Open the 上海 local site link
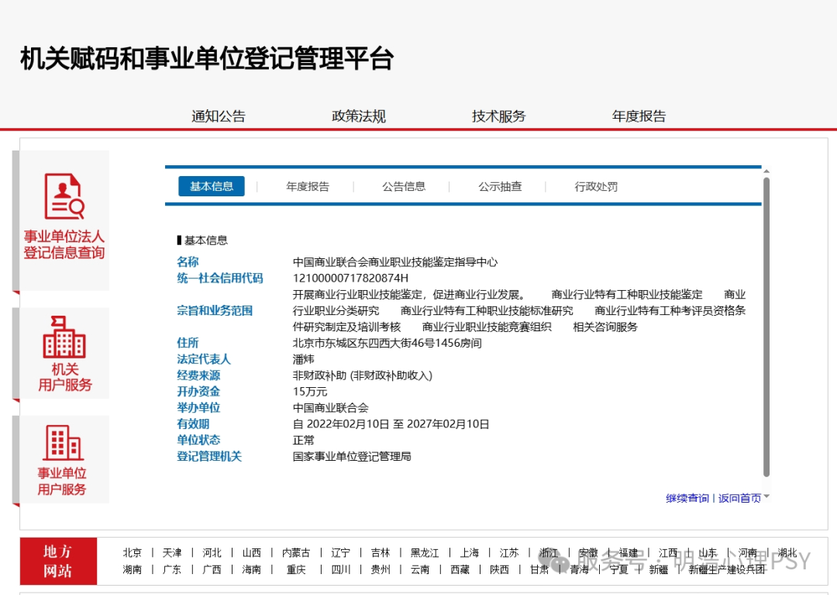This screenshot has width=837, height=595. 470,553
